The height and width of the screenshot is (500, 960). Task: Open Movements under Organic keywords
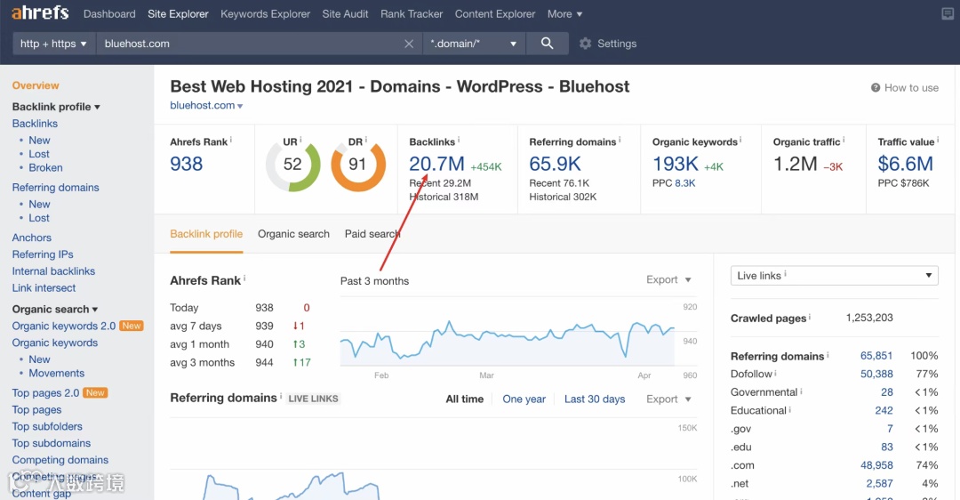[x=56, y=373]
